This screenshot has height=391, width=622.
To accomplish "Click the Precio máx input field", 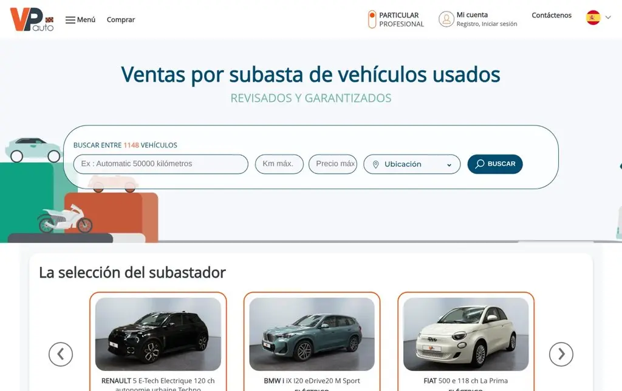I will click(x=333, y=164).
